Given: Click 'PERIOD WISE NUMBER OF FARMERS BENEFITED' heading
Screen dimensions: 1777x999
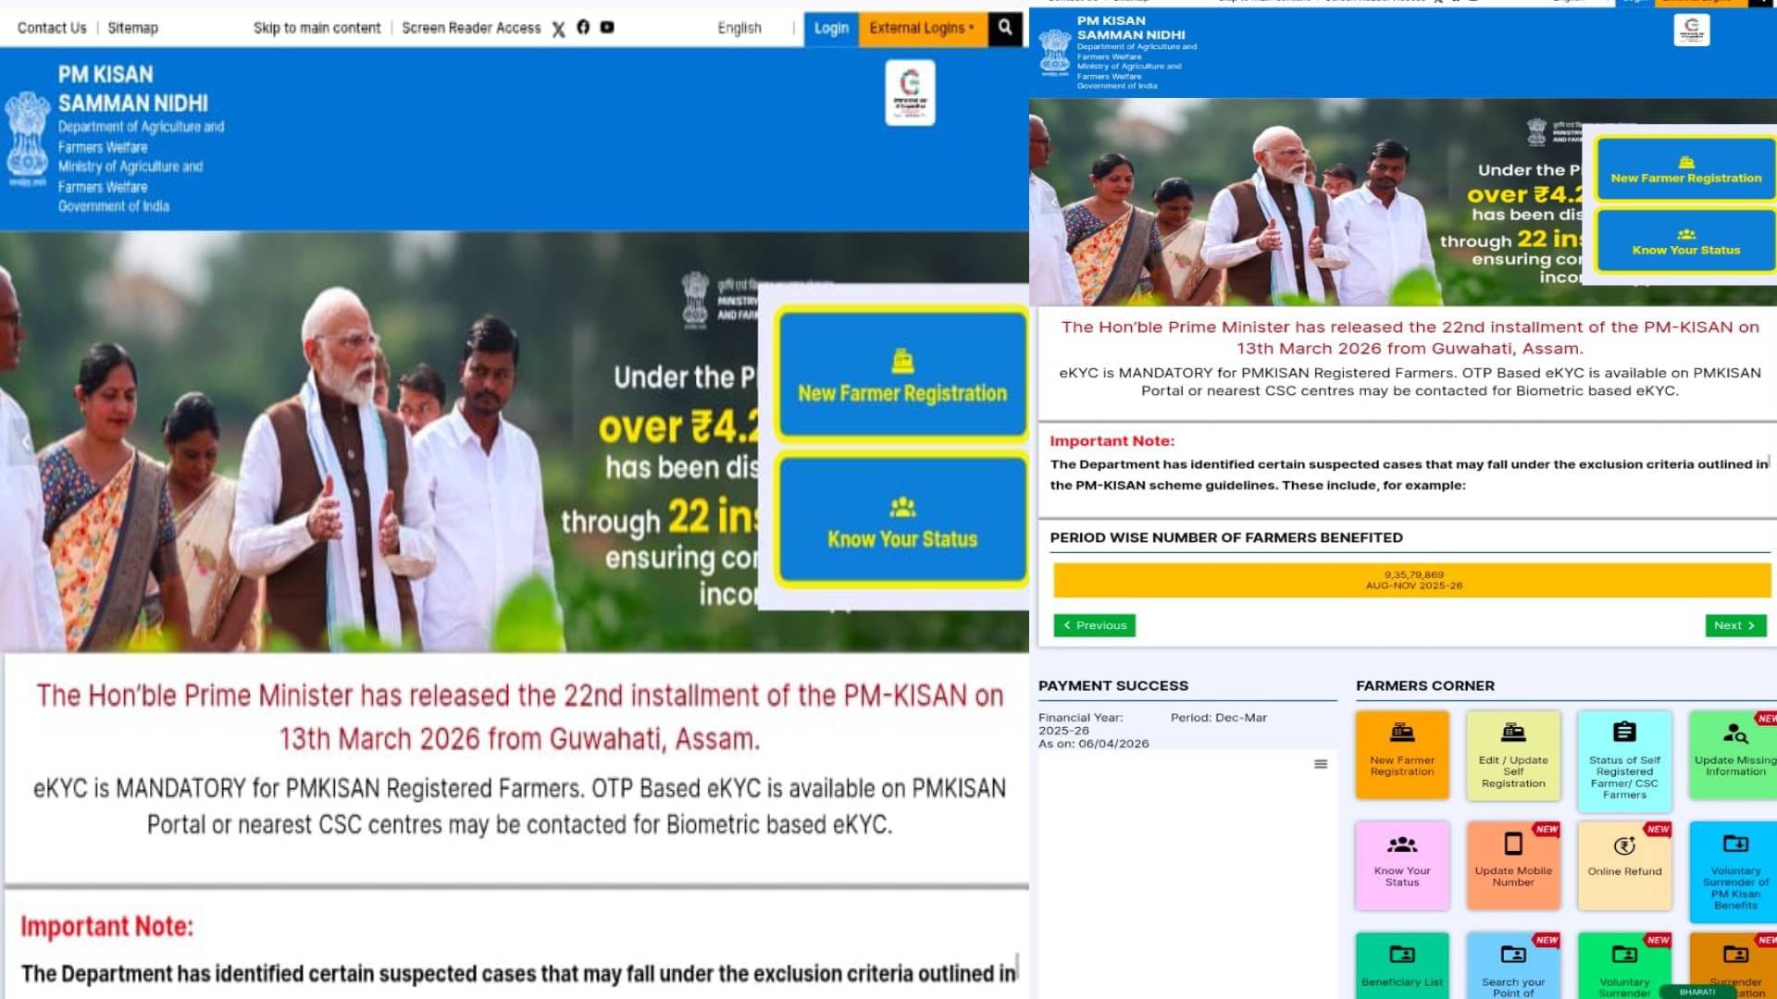Looking at the screenshot, I should [1226, 537].
